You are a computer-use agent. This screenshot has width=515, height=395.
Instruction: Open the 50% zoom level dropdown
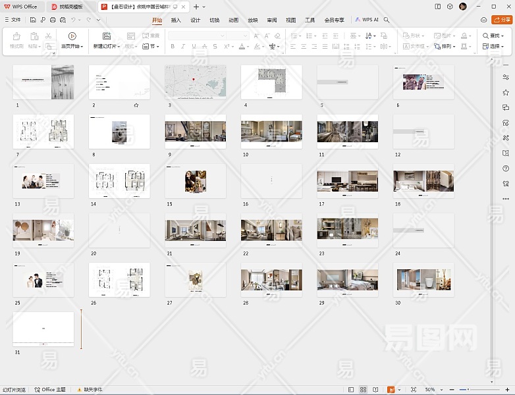click(432, 390)
